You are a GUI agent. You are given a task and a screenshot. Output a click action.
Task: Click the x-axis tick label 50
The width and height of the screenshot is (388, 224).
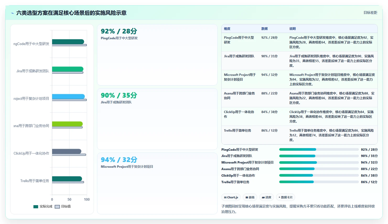click(x=69, y=199)
